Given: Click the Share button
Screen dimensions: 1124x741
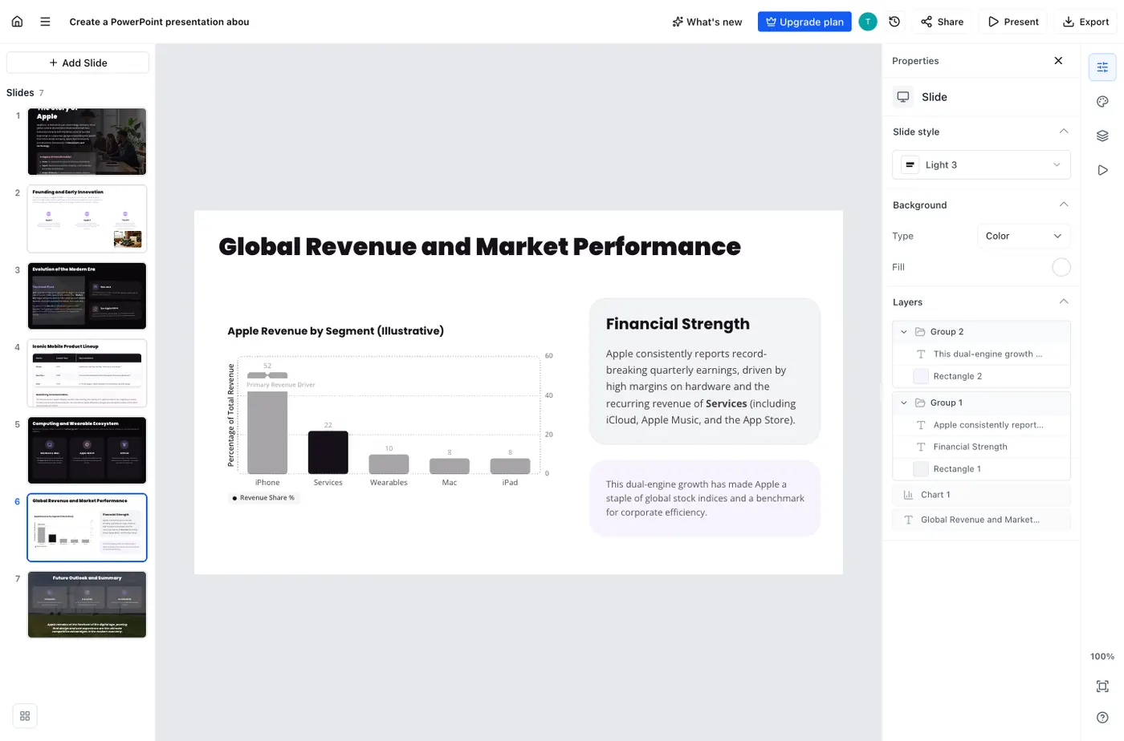Looking at the screenshot, I should pos(943,22).
